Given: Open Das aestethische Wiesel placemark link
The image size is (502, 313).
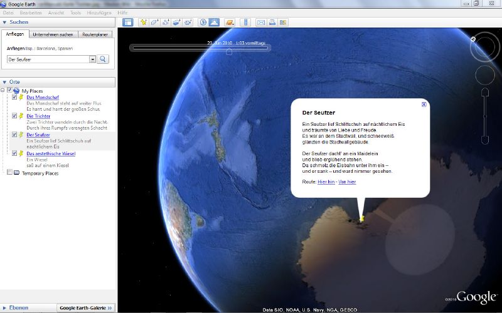Looking at the screenshot, I should pos(51,153).
